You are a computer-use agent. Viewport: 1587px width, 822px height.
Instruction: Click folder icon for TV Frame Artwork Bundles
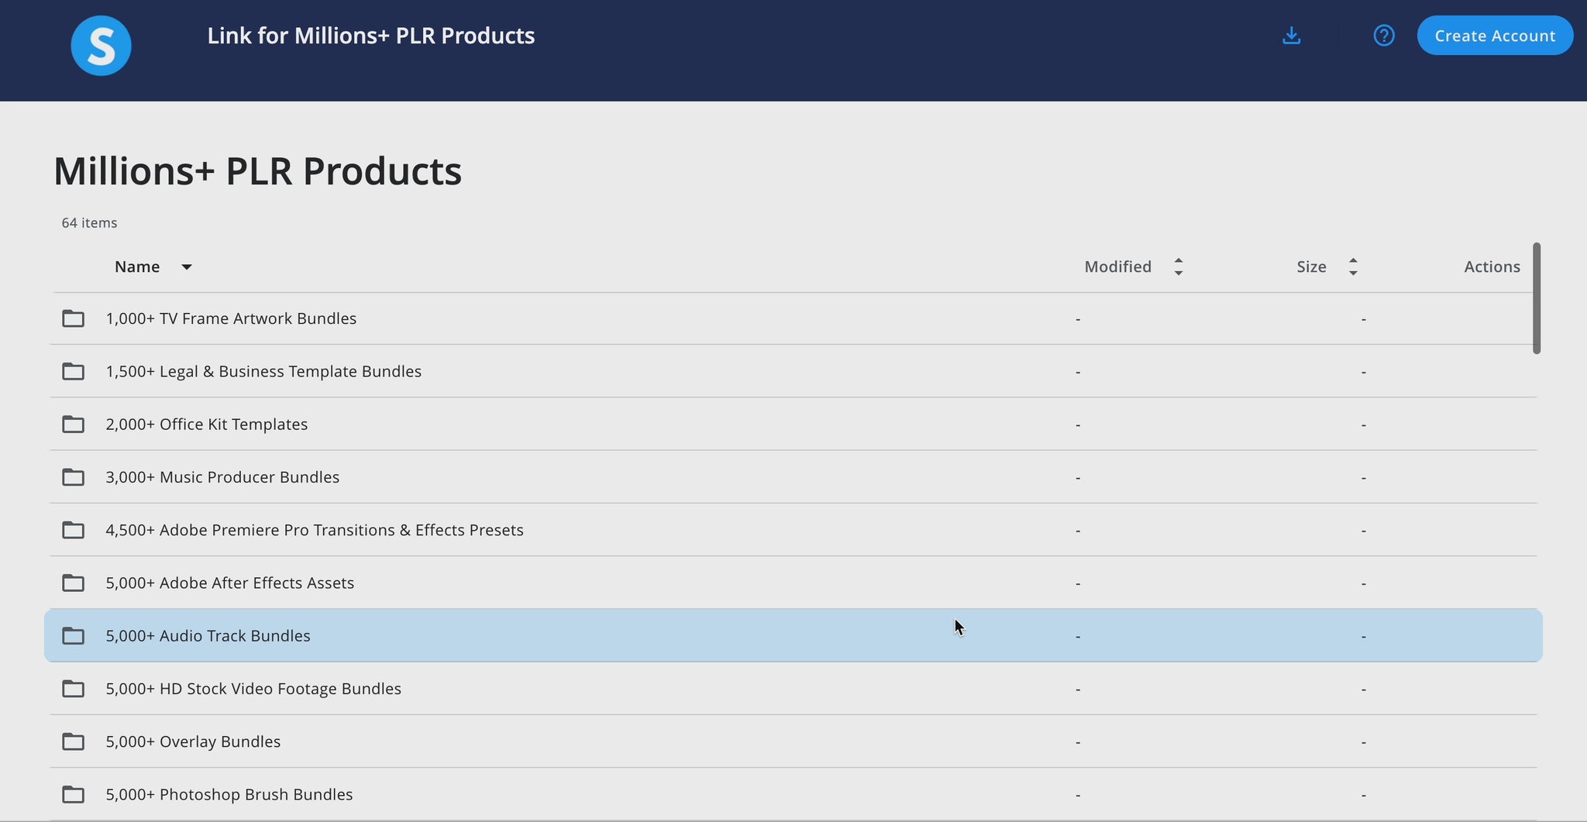click(74, 318)
